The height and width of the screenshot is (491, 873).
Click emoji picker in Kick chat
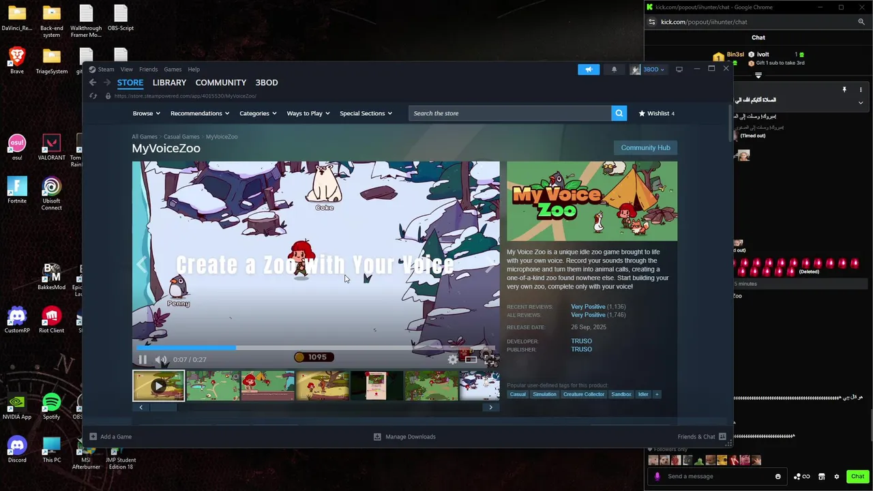778,476
